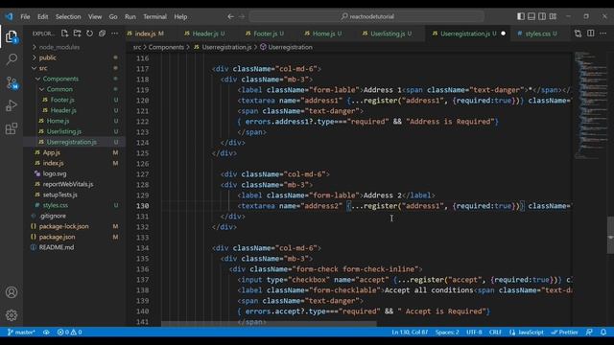Click unsaved dot on Userregistration.js tab
Image resolution: width=614 pixels, height=345 pixels.
[x=503, y=34]
